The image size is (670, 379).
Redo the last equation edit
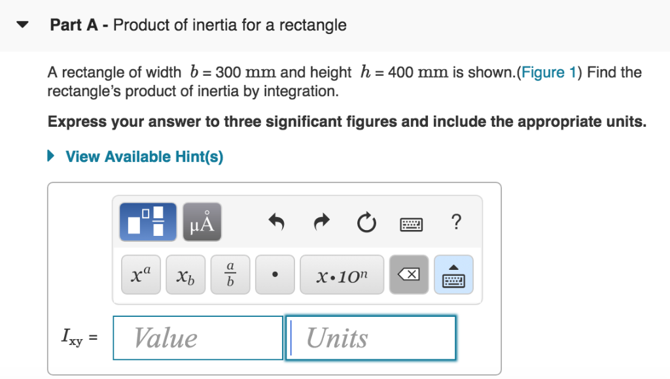[x=321, y=222]
